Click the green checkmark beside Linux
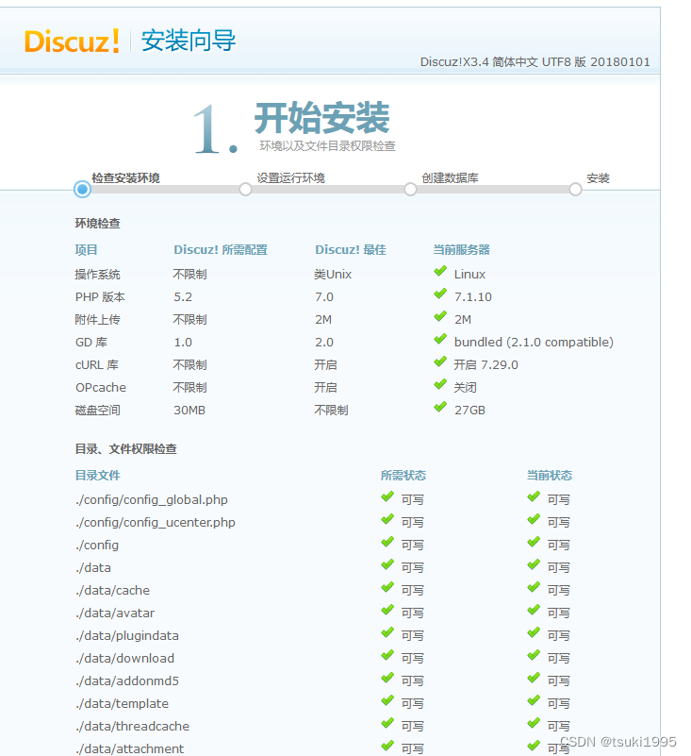 440,272
